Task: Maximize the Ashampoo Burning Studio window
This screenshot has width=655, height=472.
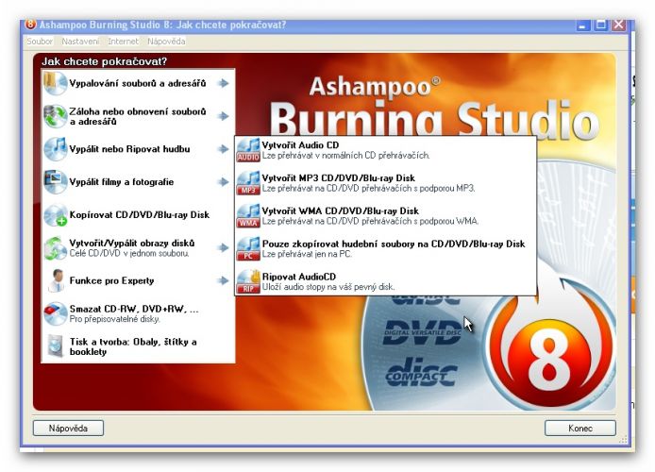Action: (x=600, y=25)
